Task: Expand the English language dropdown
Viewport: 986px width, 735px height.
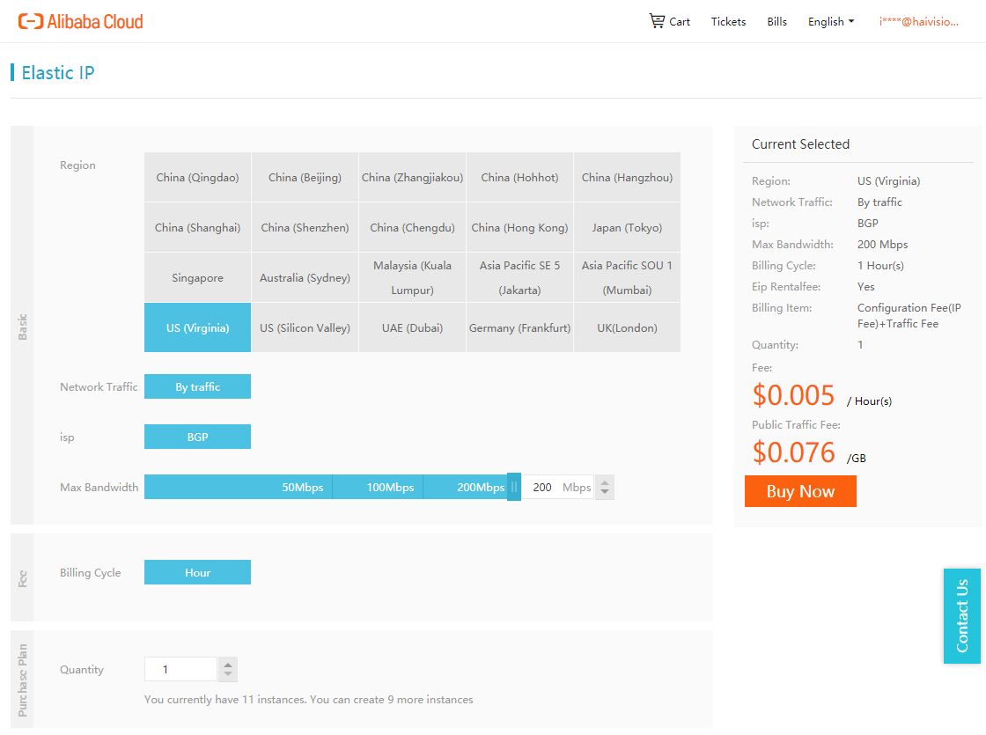Action: click(x=830, y=22)
